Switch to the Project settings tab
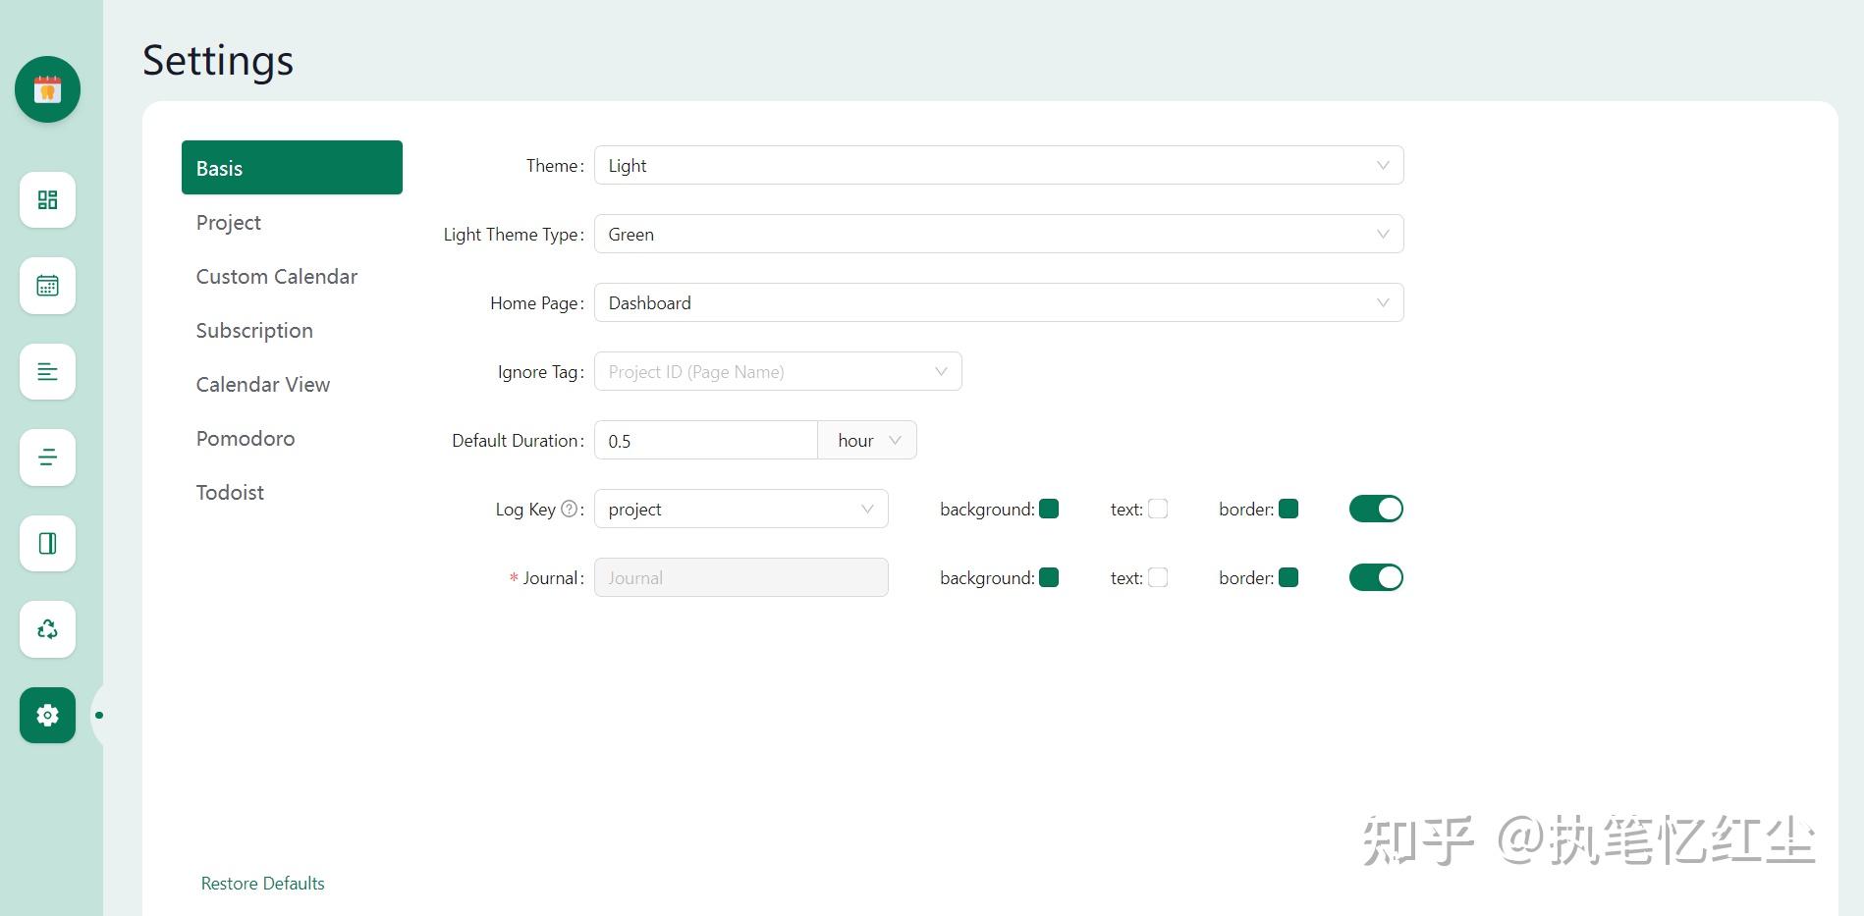The width and height of the screenshot is (1864, 916). pyautogui.click(x=229, y=223)
